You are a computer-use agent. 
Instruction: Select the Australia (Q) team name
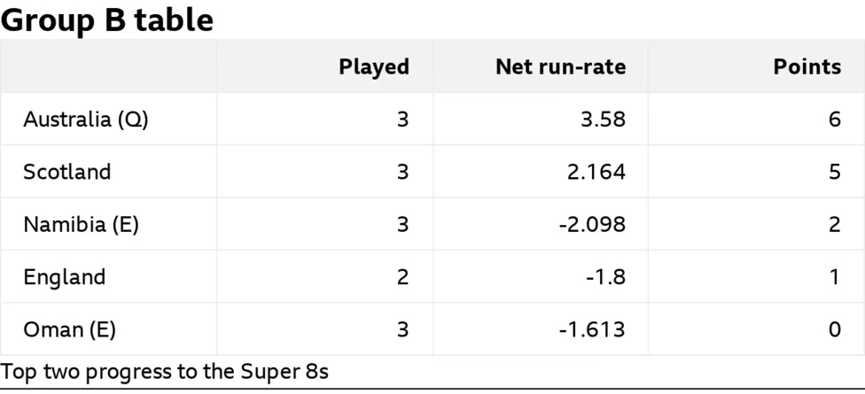(85, 120)
